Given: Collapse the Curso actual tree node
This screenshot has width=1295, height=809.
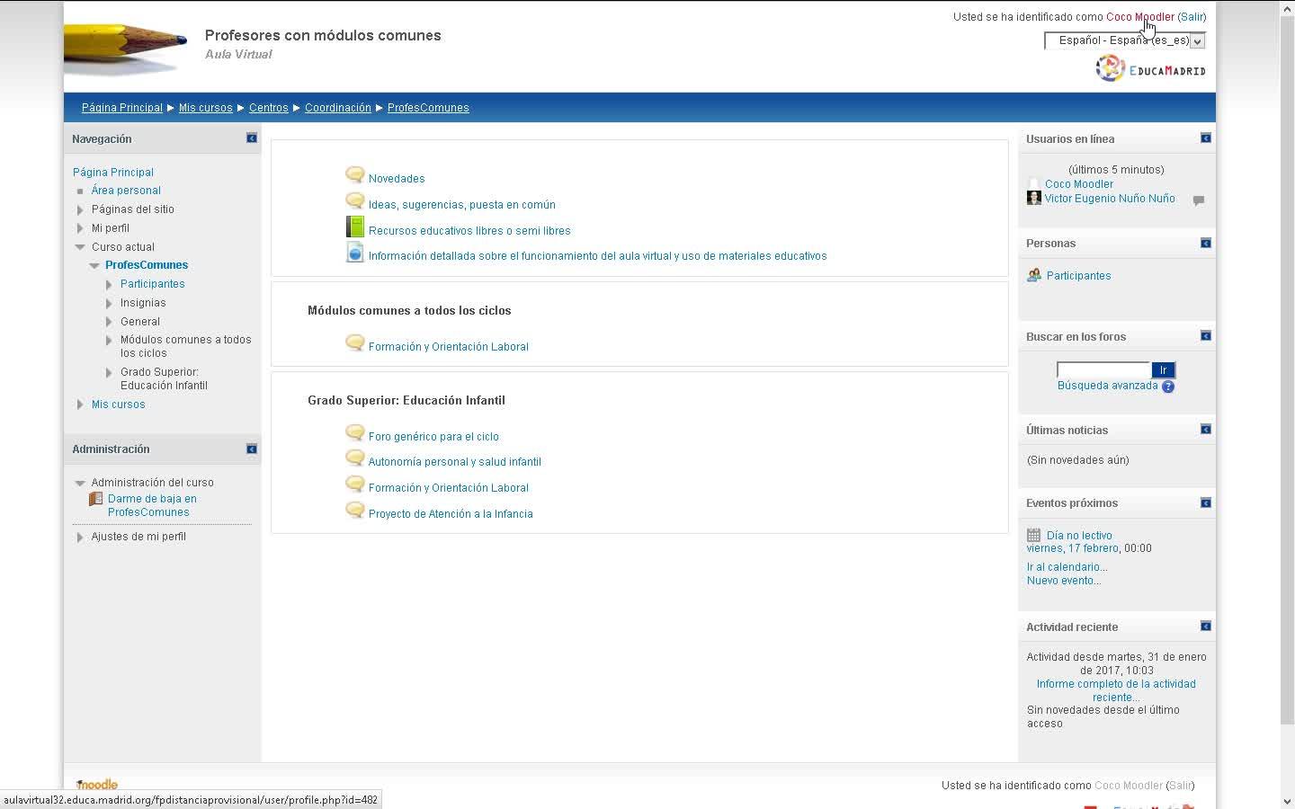Looking at the screenshot, I should tap(80, 247).
